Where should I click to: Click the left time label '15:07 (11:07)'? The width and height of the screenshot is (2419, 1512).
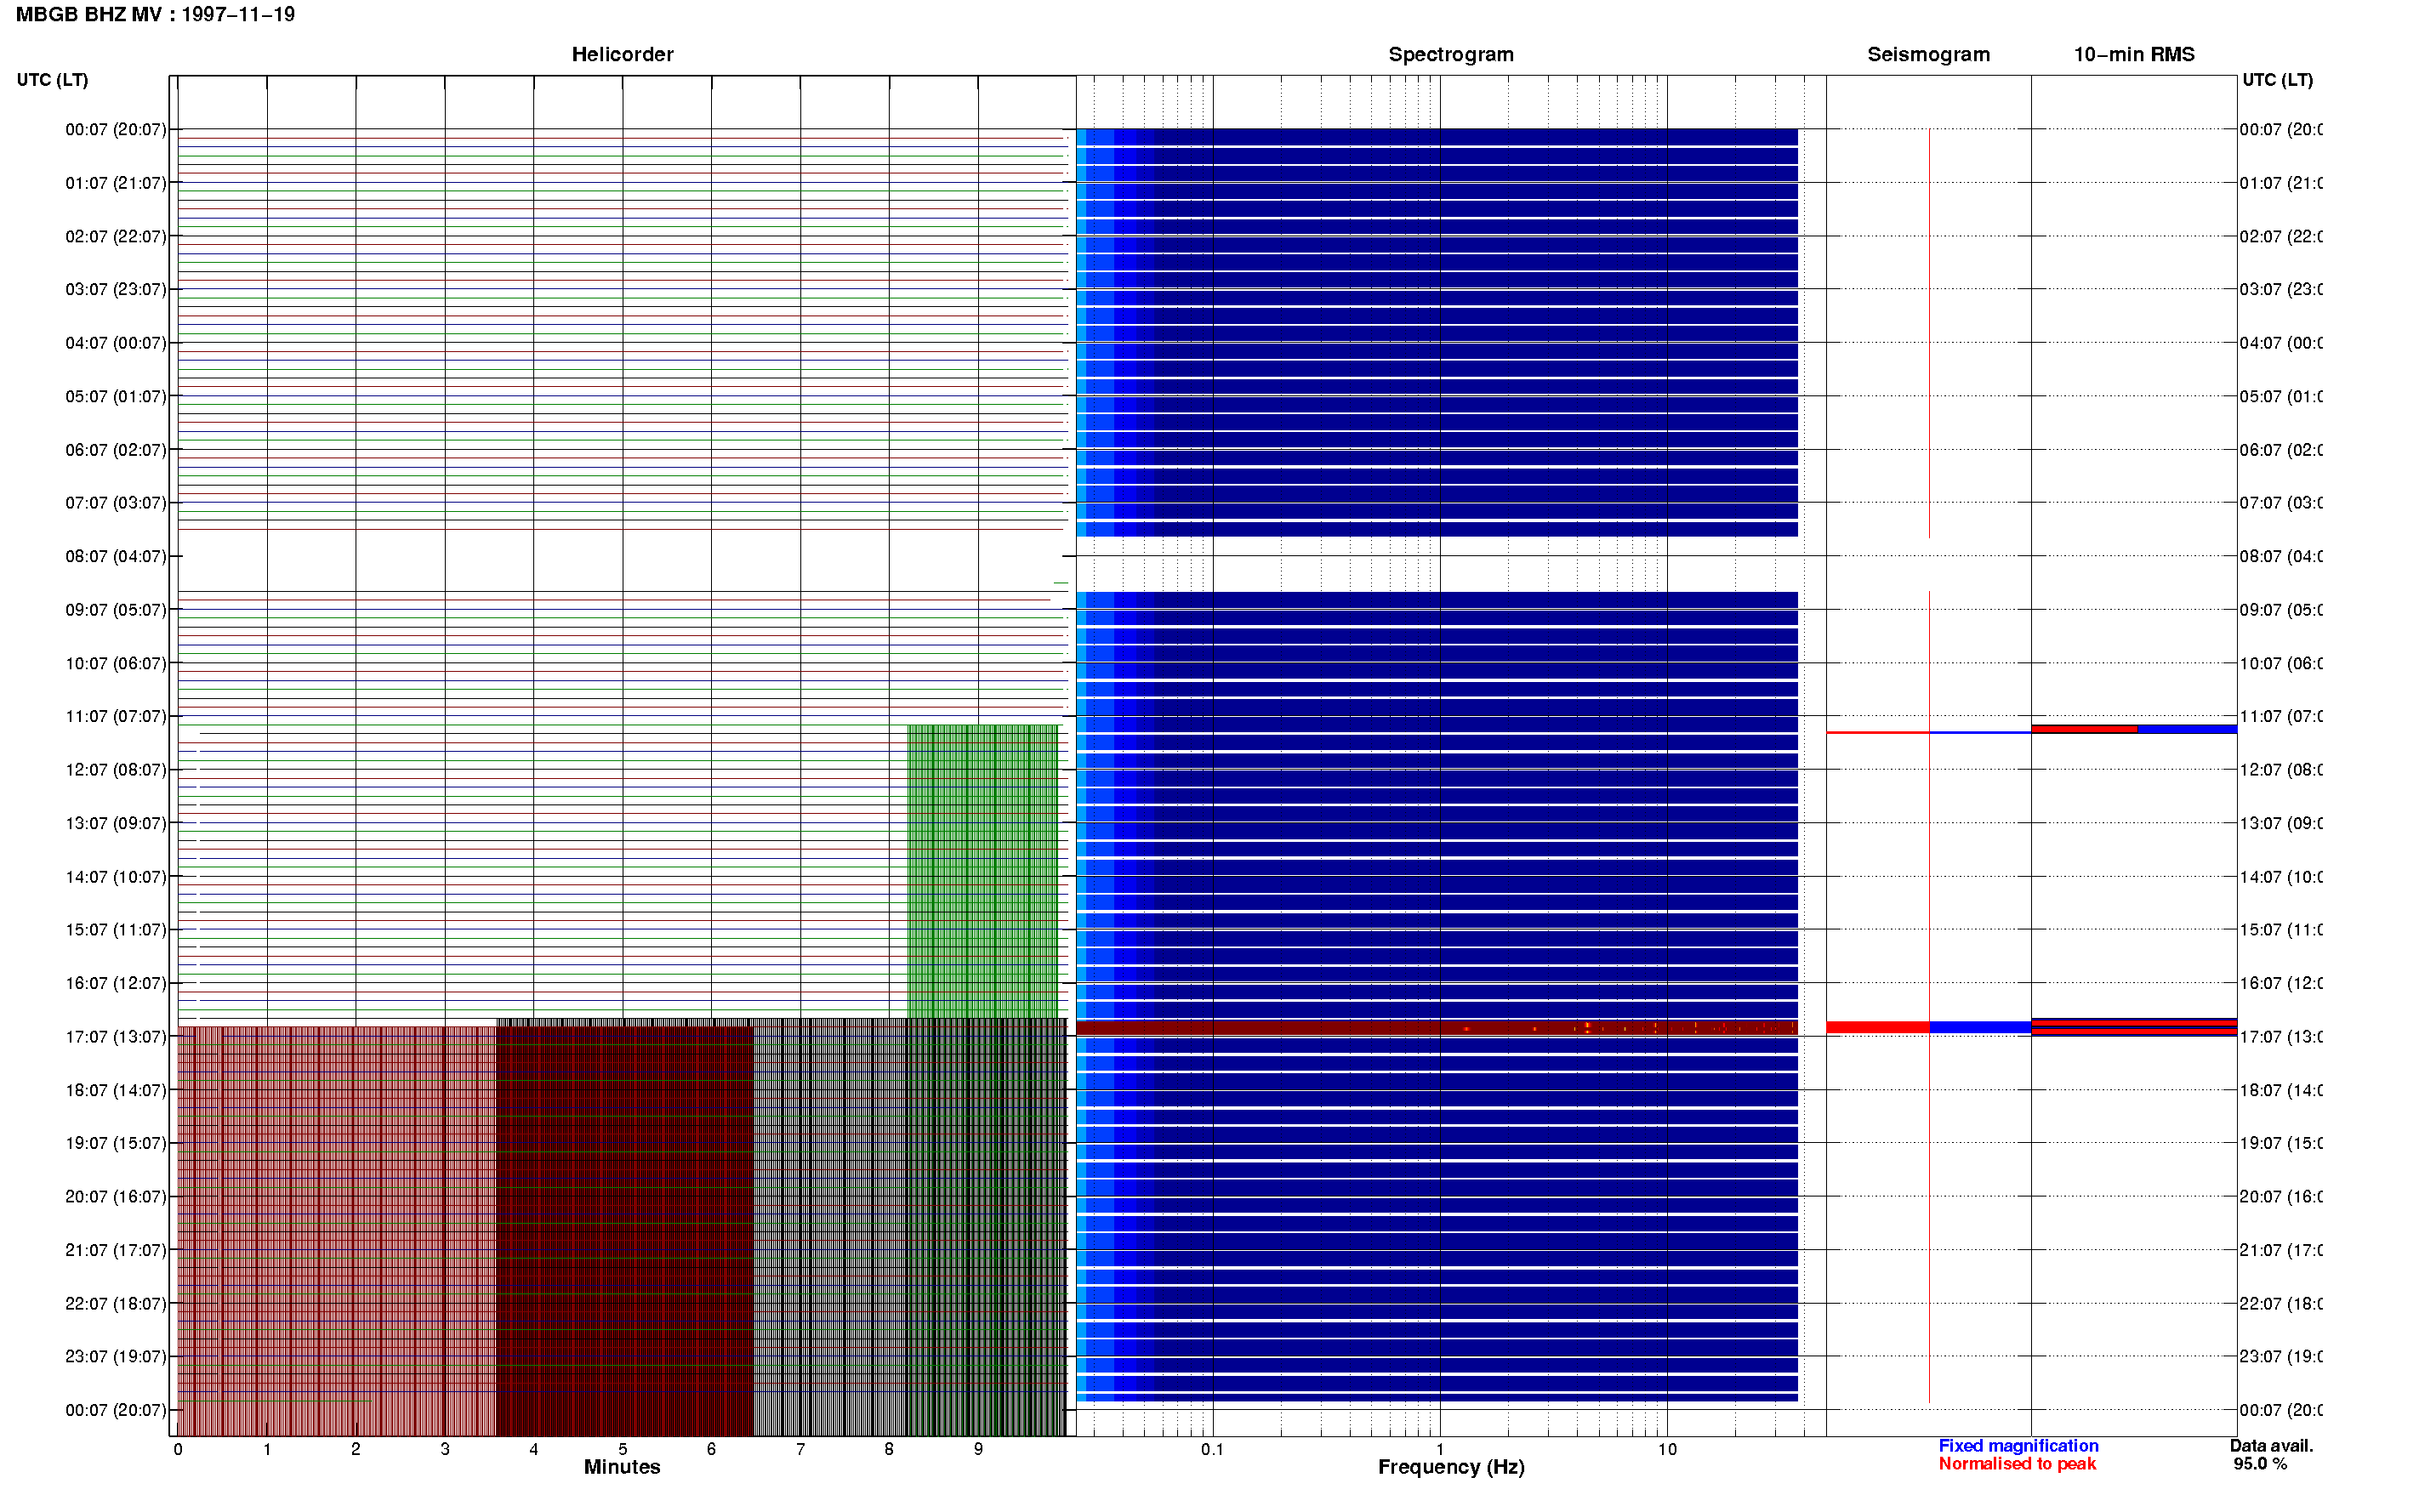116,929
